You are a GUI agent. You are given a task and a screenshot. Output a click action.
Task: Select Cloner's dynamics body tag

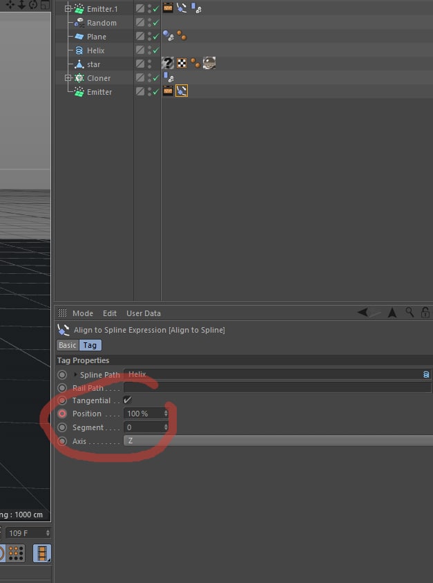(169, 77)
